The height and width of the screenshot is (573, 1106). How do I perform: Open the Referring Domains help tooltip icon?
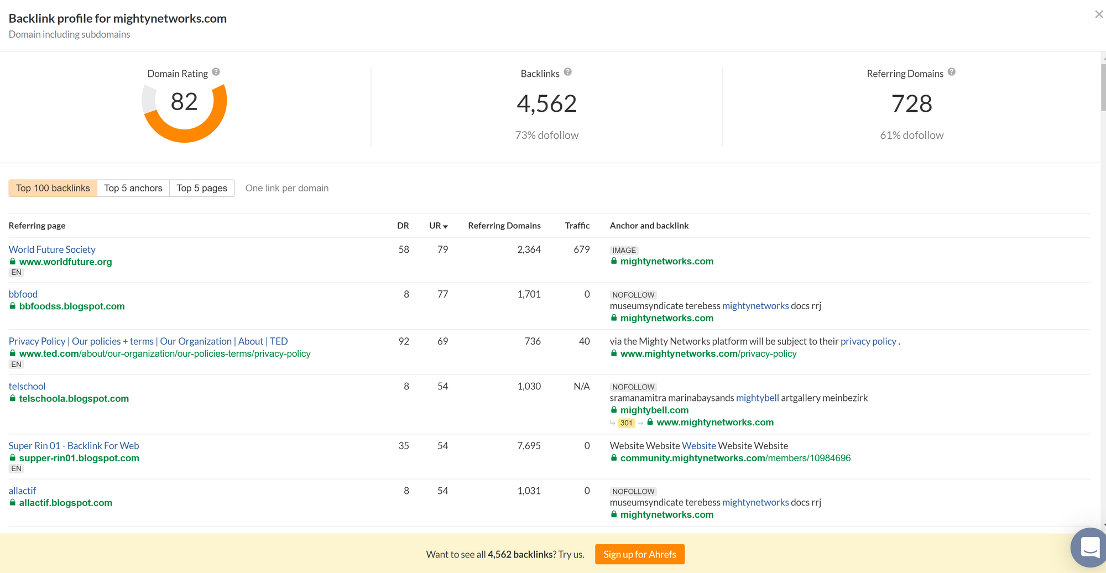[951, 72]
